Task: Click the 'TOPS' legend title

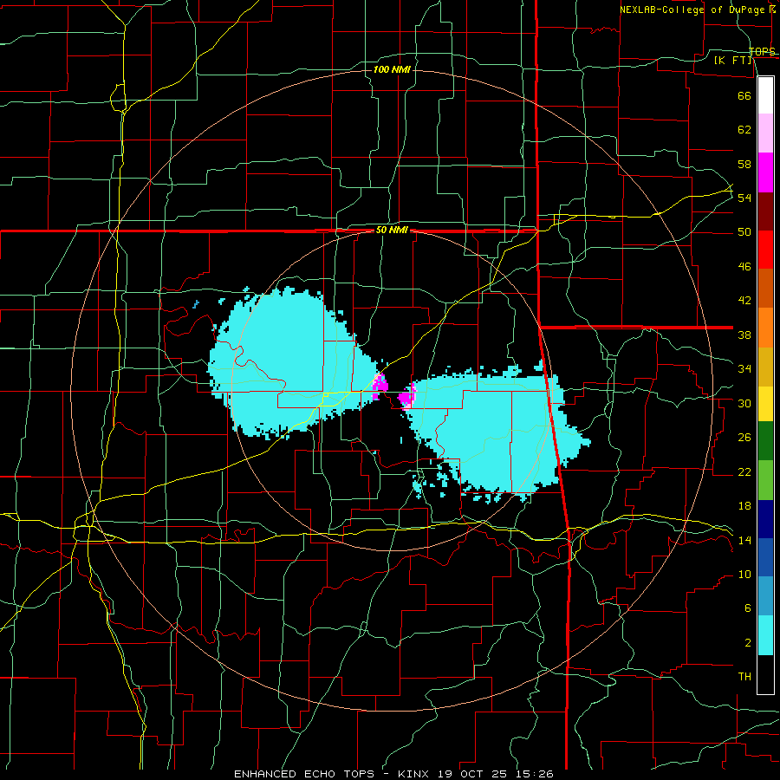Action: 762,52
